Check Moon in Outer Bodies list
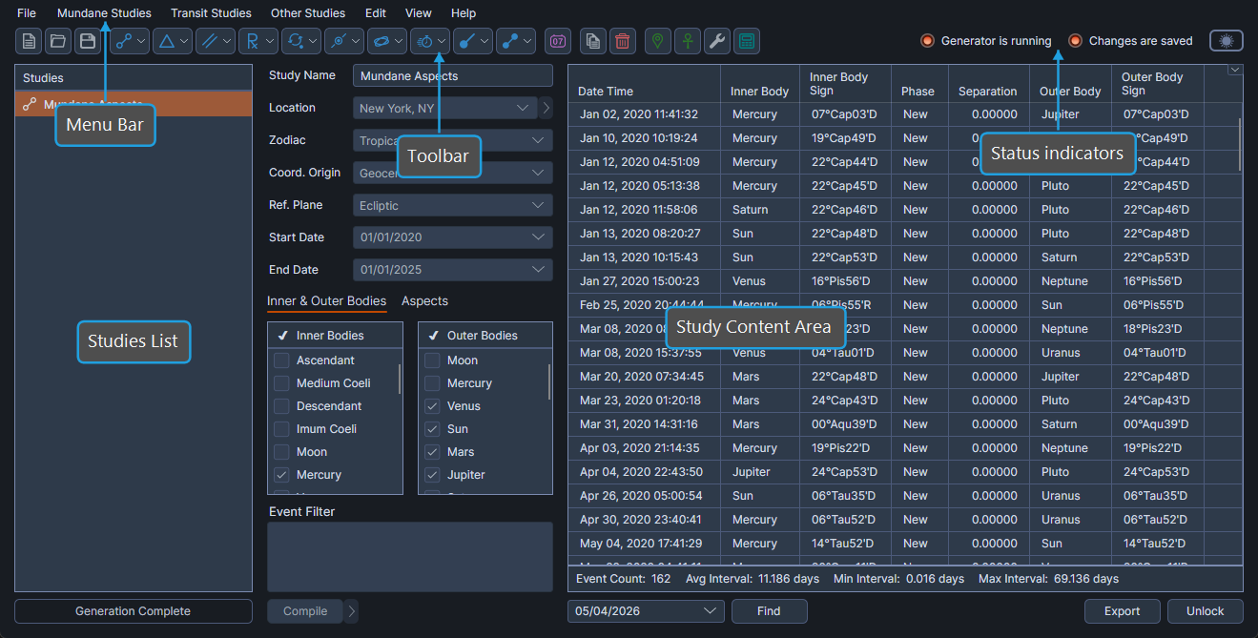 (432, 360)
